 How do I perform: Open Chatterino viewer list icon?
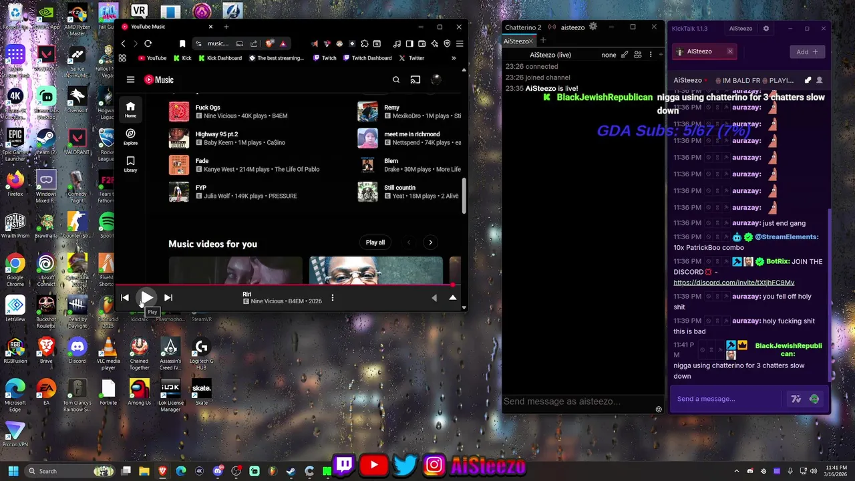click(638, 55)
